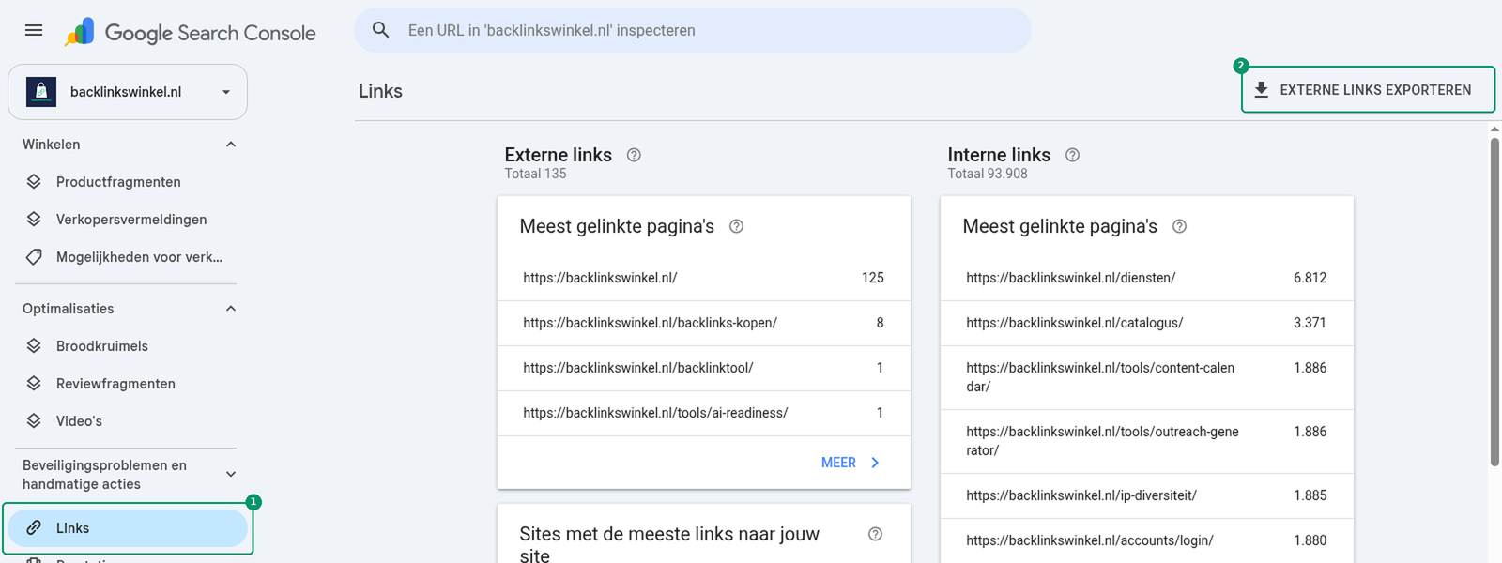
Task: Open the tools/ai-readiness external links row
Action: tap(704, 413)
